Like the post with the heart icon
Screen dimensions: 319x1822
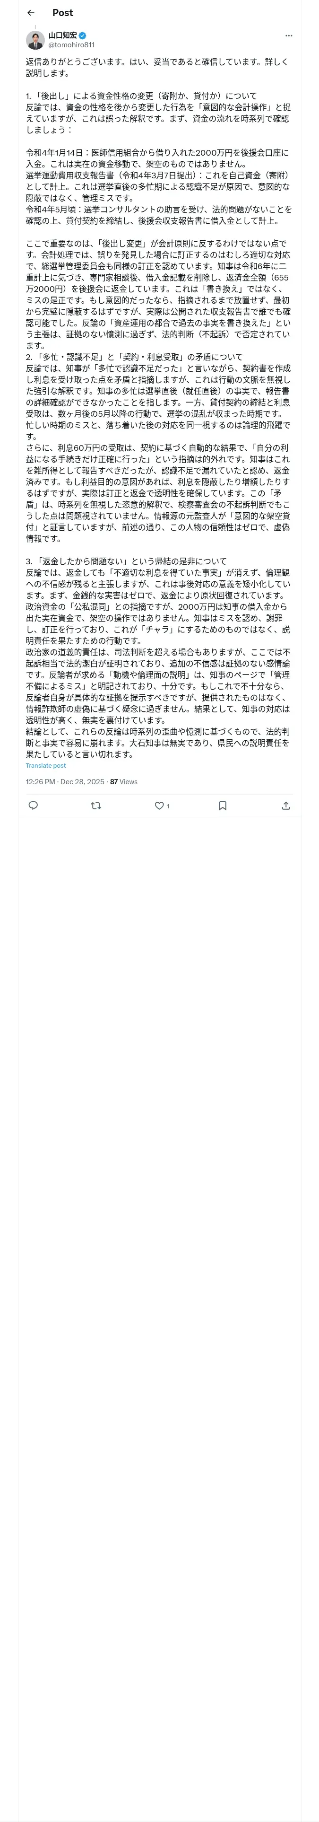click(159, 806)
